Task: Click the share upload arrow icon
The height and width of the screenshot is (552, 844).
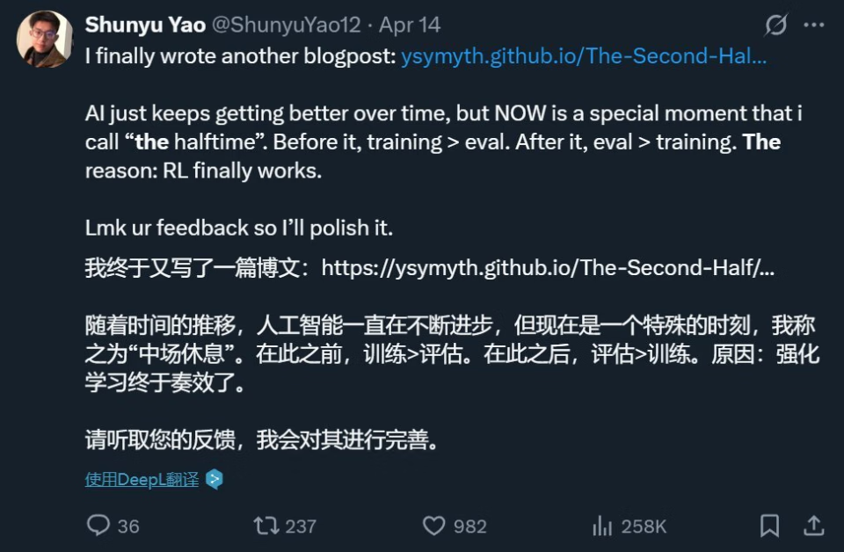Action: pos(814,525)
